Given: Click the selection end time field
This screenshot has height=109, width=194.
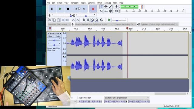Looking at the screenshot, I should (x=139, y=101).
